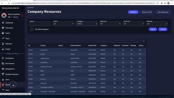
Task: Click the External Name column header
Action: click(x=76, y=45)
